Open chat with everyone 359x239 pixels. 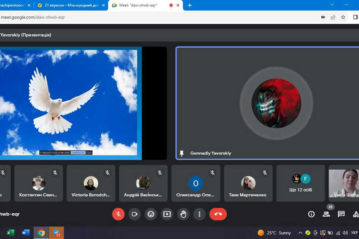coord(341,214)
